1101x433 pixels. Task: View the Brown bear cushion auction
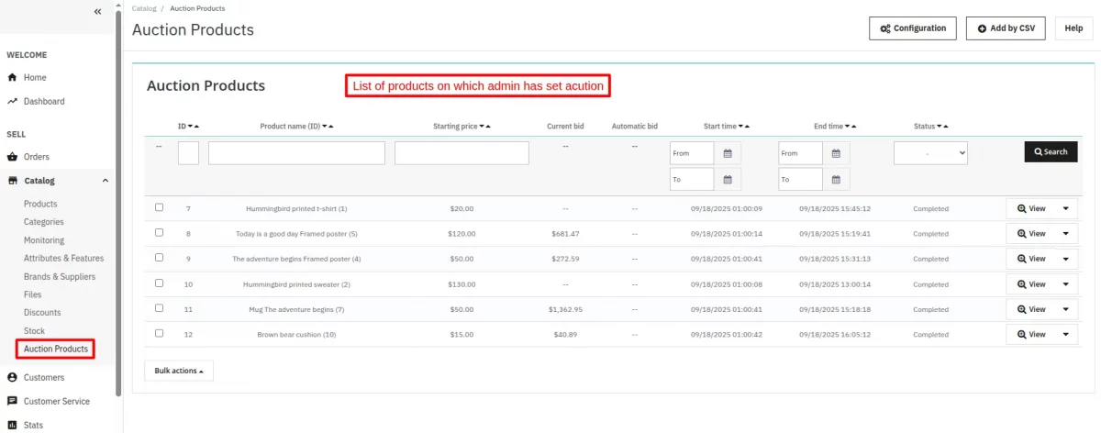pos(1031,334)
